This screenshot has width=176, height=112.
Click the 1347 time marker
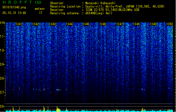[x=119, y=24]
